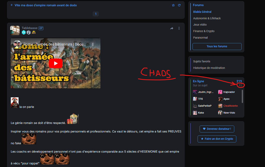Open Sujets favoris
The width and height of the screenshot is (265, 167).
202,61
